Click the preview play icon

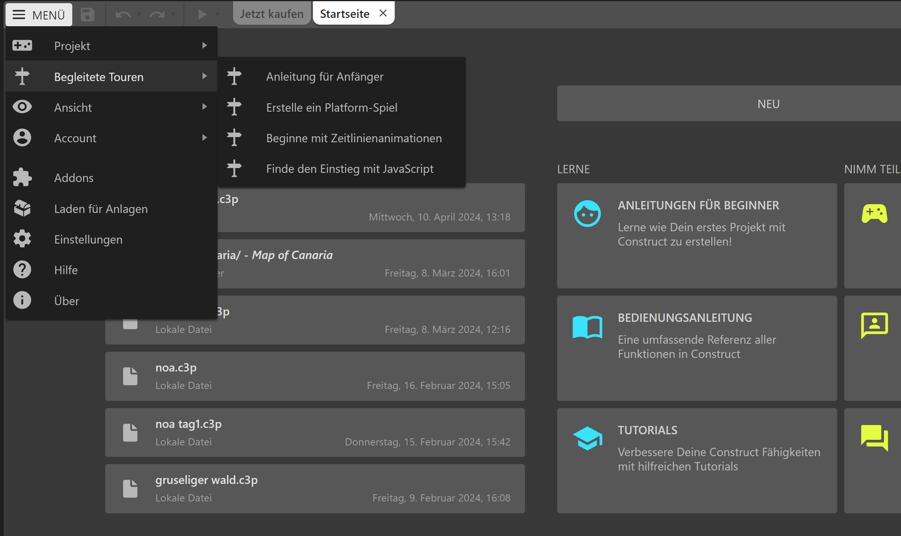pyautogui.click(x=202, y=15)
